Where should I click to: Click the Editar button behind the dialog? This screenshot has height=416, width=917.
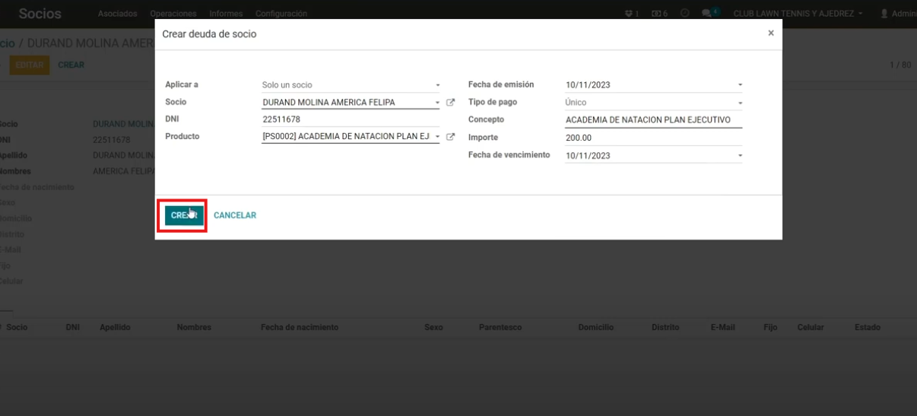coord(30,65)
